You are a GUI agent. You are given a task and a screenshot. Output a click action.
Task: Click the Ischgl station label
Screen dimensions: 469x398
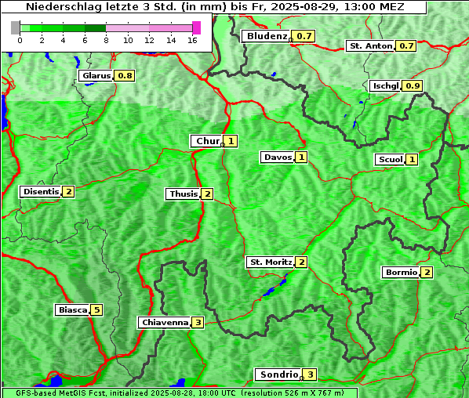click(385, 86)
